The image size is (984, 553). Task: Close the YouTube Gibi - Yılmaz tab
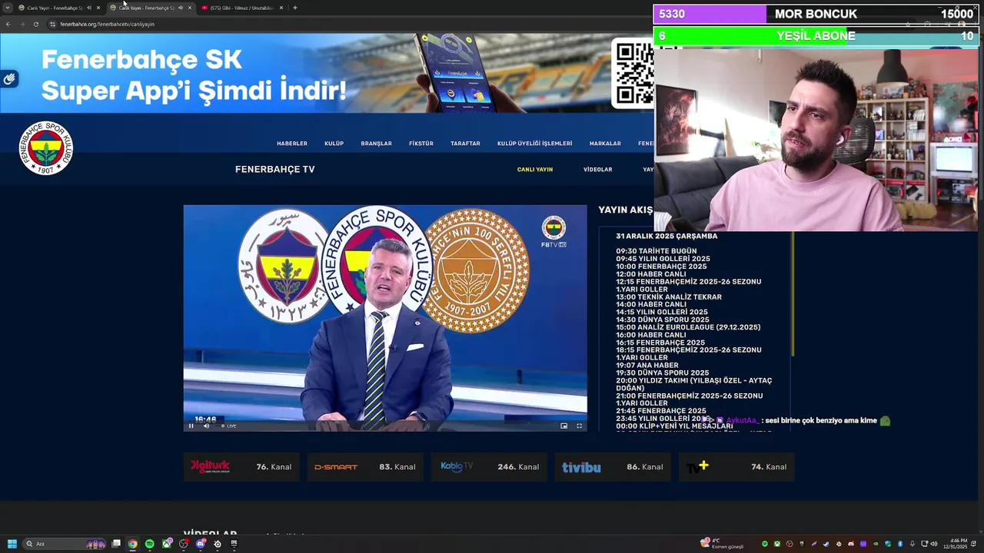pyautogui.click(x=281, y=8)
